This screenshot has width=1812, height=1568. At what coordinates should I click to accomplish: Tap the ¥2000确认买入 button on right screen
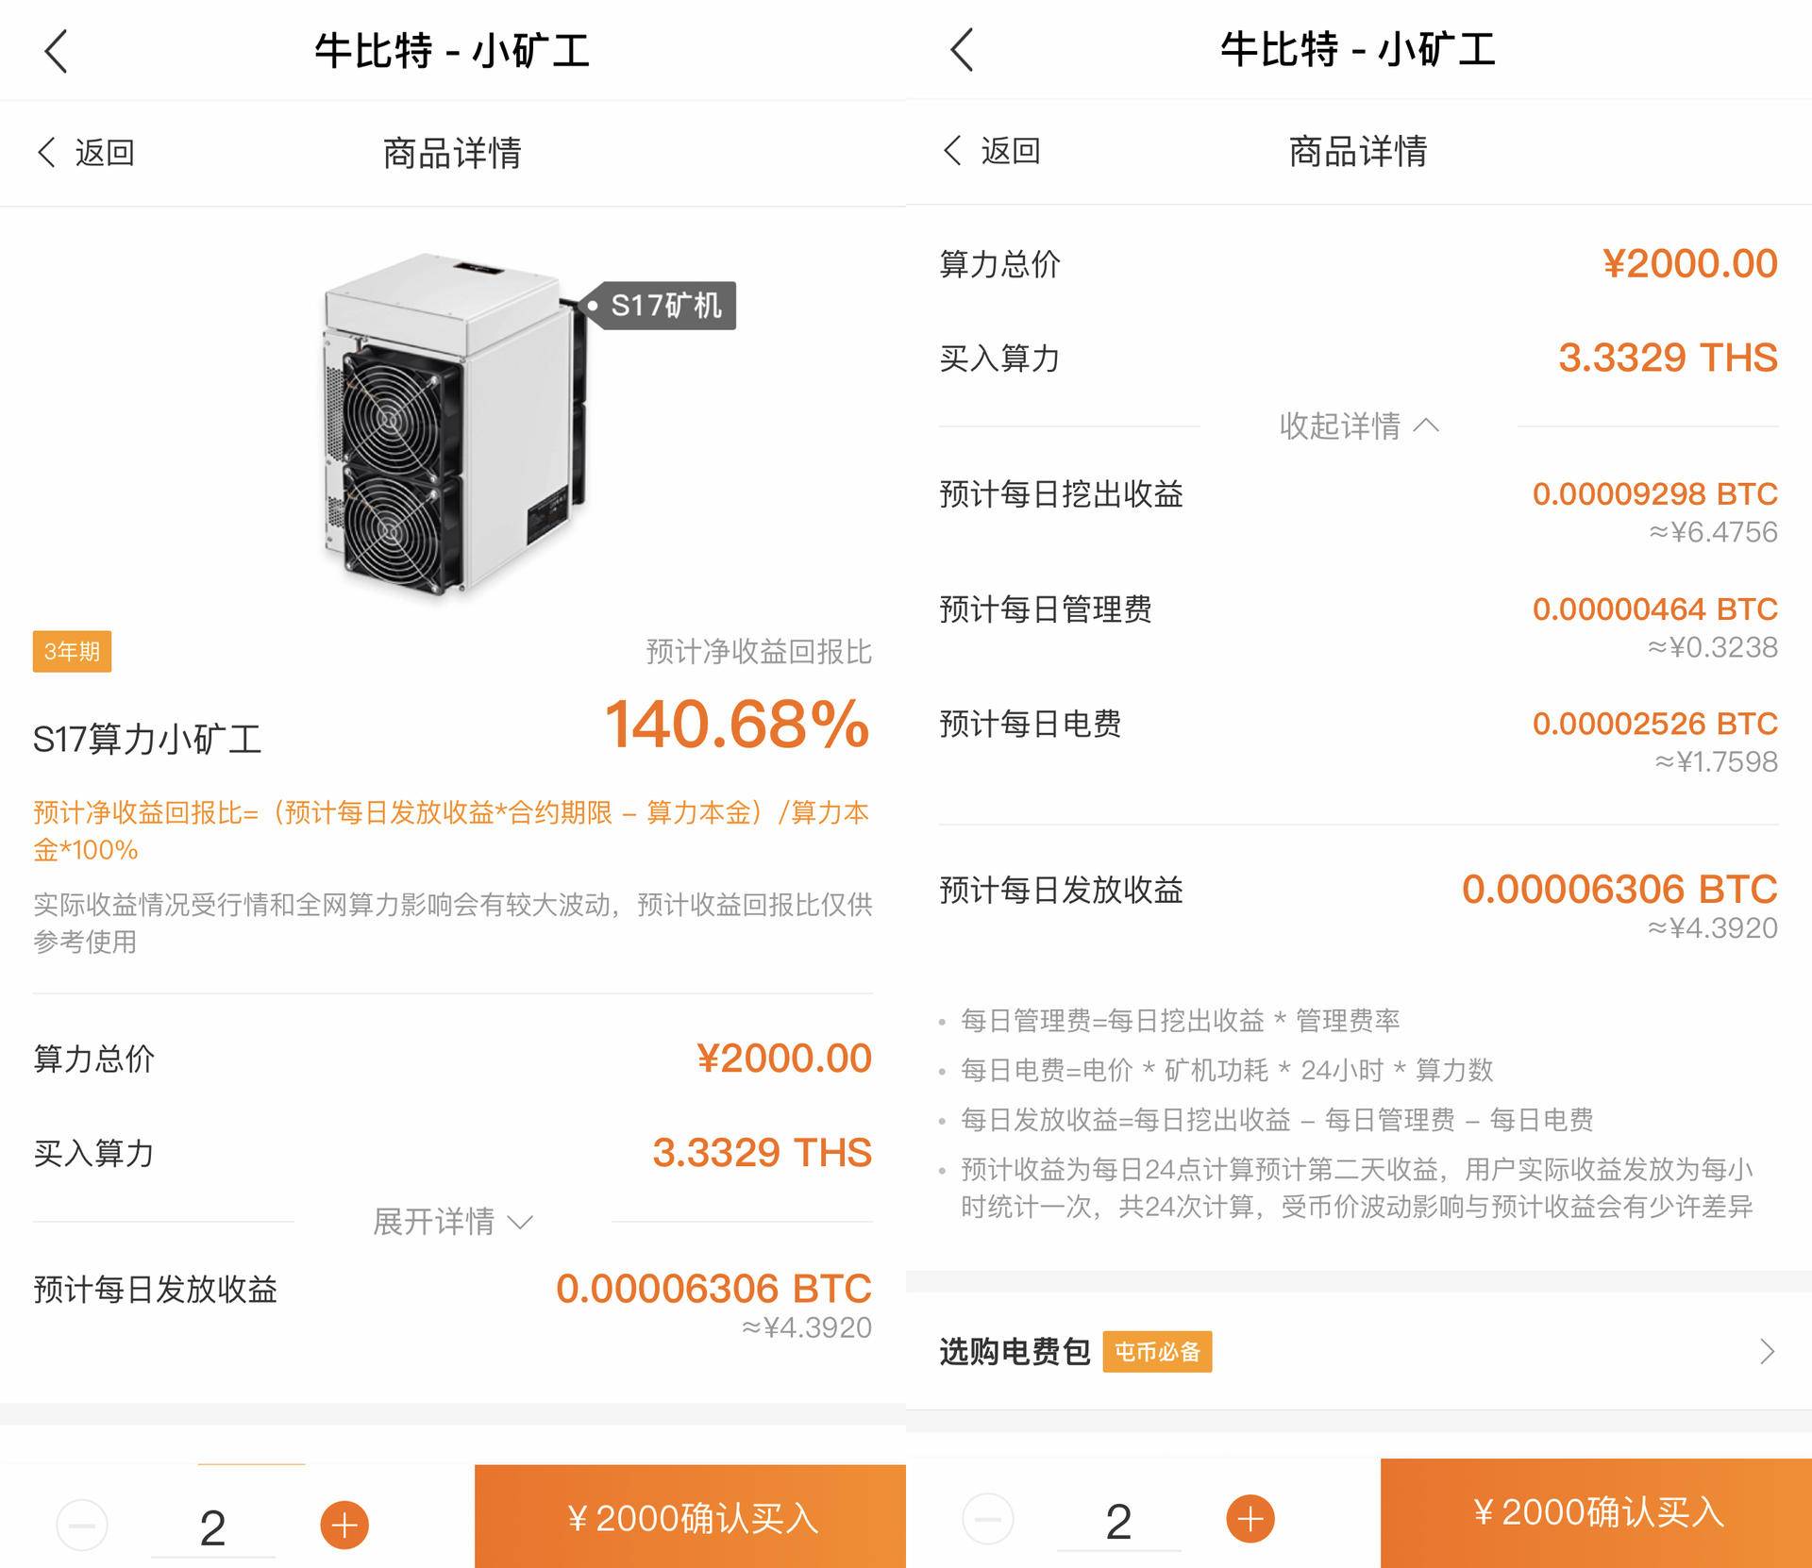(1597, 1511)
